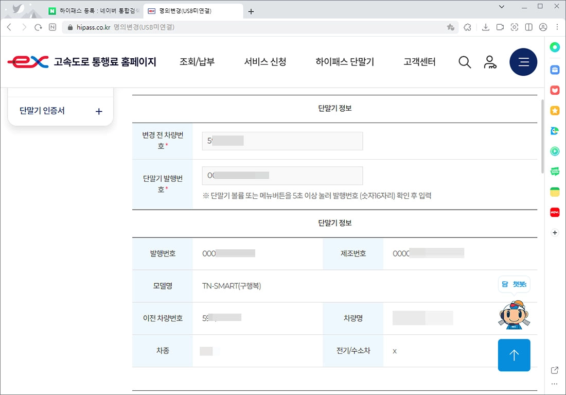Expand the 단말기 인증서 section
Viewport: 566px width, 395px height.
(98, 111)
